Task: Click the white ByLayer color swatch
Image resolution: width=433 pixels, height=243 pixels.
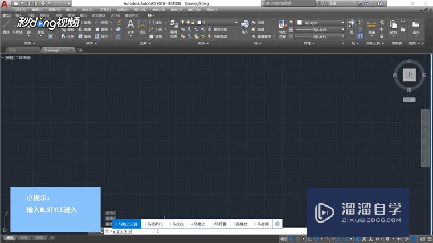Action: (300, 23)
